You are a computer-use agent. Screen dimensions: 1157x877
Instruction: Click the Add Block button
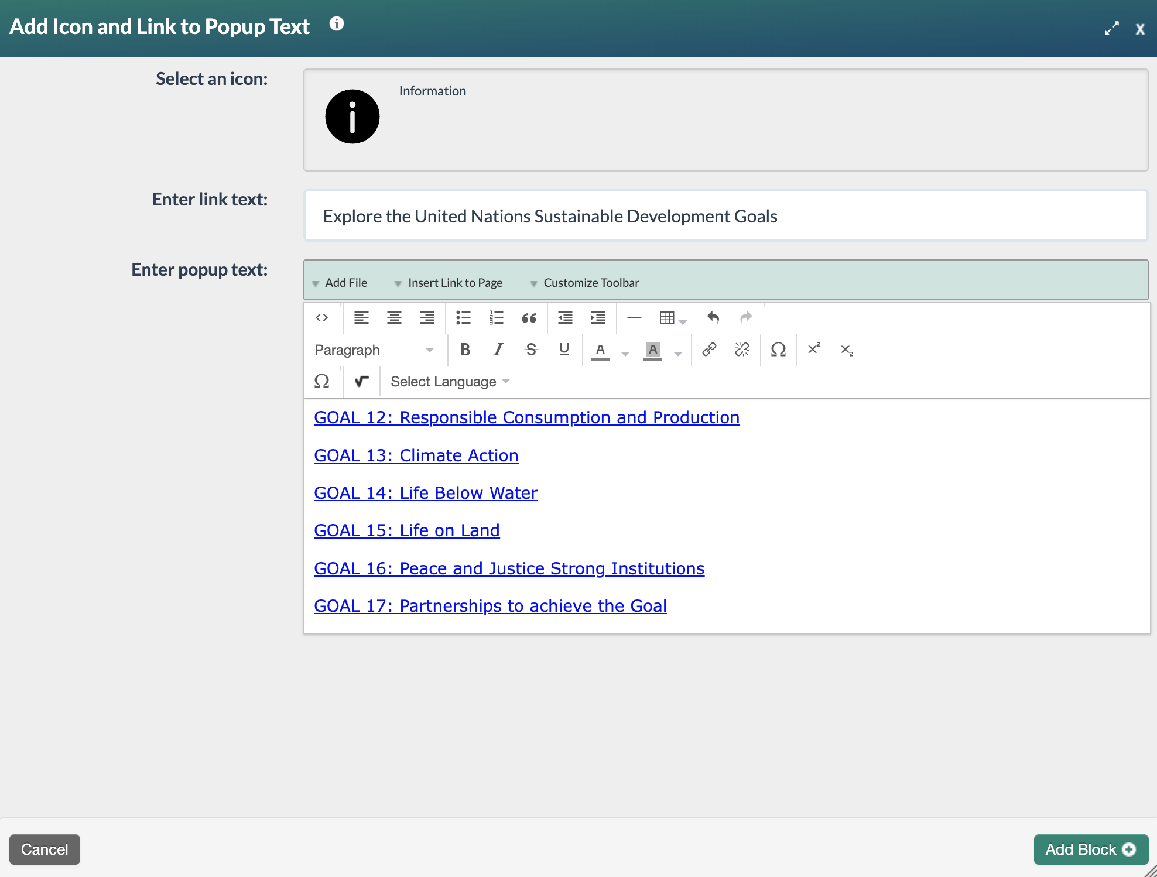point(1091,849)
